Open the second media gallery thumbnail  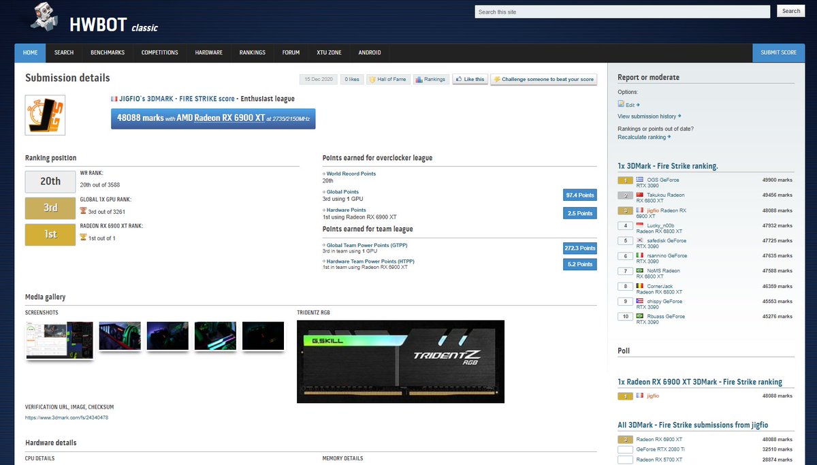pyautogui.click(x=120, y=336)
